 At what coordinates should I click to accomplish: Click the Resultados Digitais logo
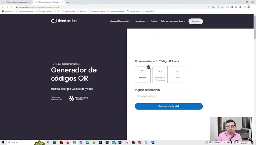pos(78,99)
